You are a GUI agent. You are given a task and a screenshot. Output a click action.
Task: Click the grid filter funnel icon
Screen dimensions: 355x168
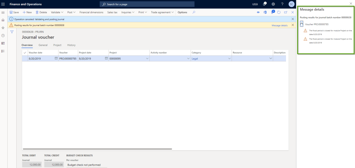pos(12,32)
